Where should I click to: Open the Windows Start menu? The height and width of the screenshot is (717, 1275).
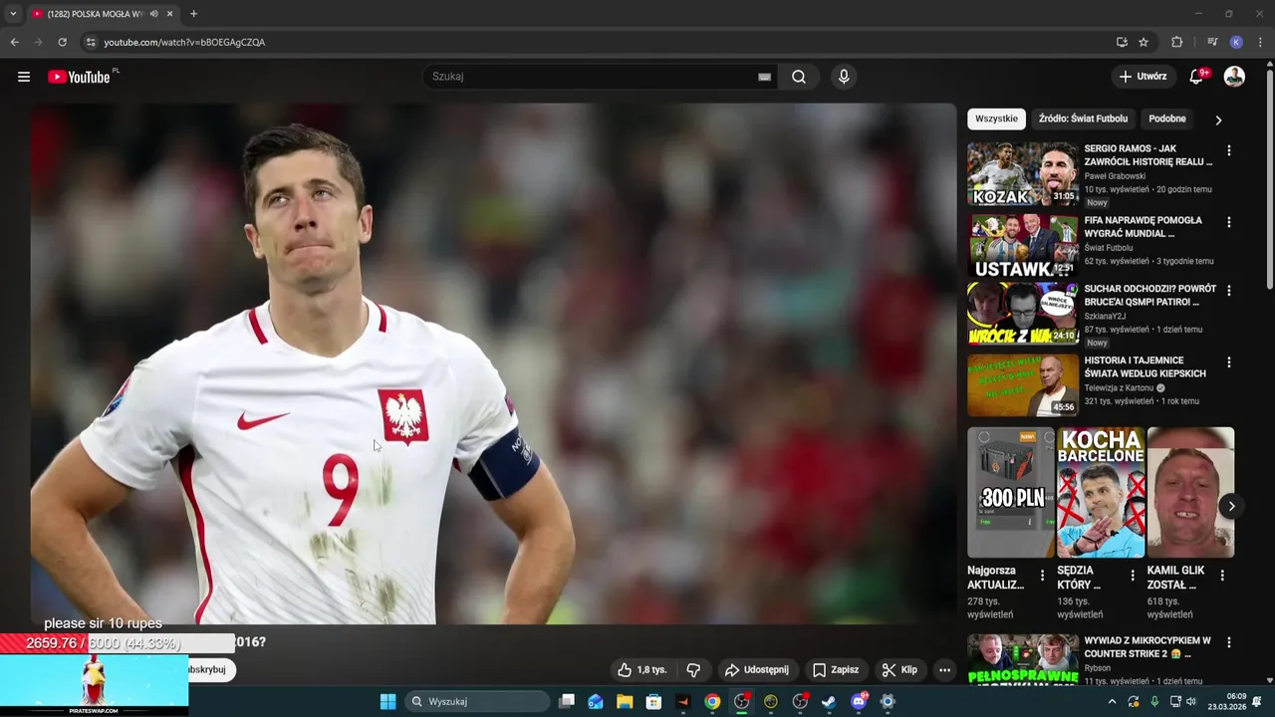387,701
